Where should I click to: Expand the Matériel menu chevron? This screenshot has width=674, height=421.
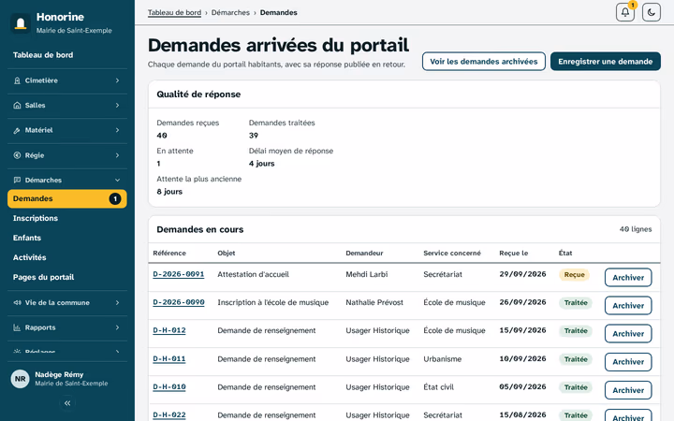coord(117,130)
